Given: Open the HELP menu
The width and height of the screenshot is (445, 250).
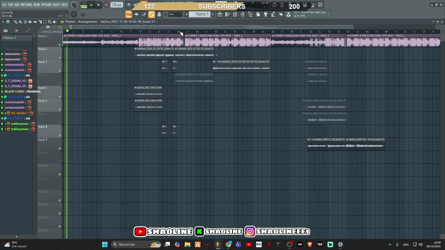Looking at the screenshot, I should coord(65,5).
